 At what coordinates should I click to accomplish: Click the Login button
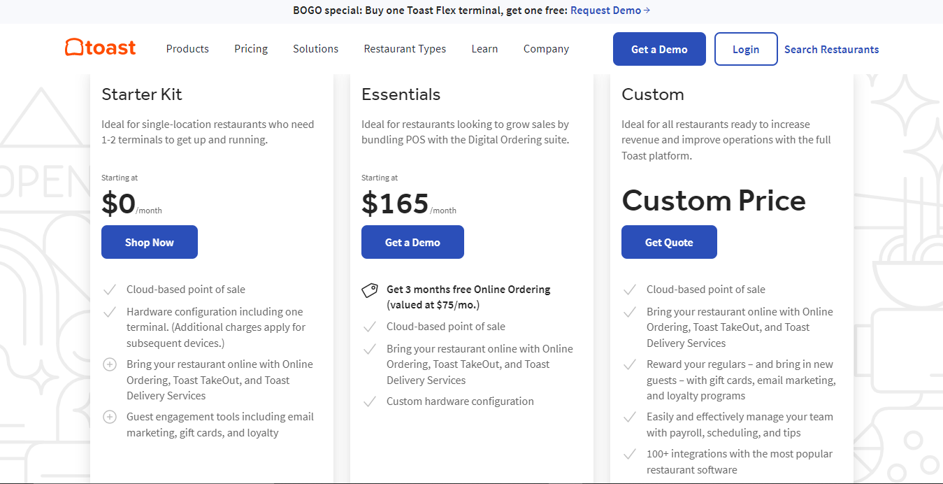(x=746, y=49)
